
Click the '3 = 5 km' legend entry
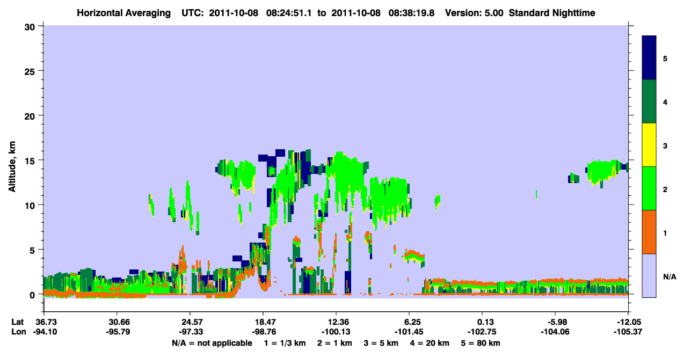(382, 342)
